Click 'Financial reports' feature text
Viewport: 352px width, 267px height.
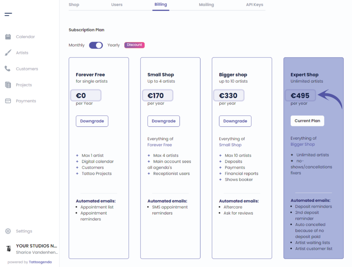coord(242,173)
